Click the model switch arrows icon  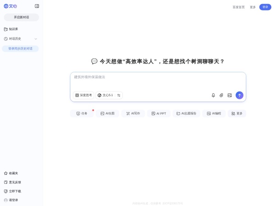point(119,95)
